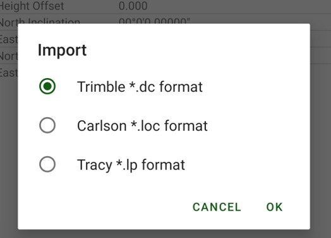Tap the North Inclination angle value
The height and width of the screenshot is (238, 331).
[154, 21]
